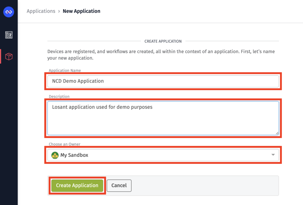Open the Choose an Owner dropdown

(163, 155)
